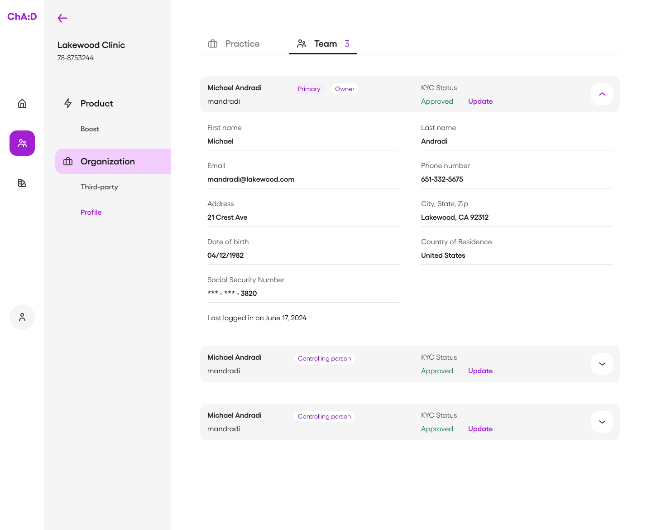Viewport: 652px width, 530px height.
Task: Click the lightning bolt Product icon
Action: [68, 103]
